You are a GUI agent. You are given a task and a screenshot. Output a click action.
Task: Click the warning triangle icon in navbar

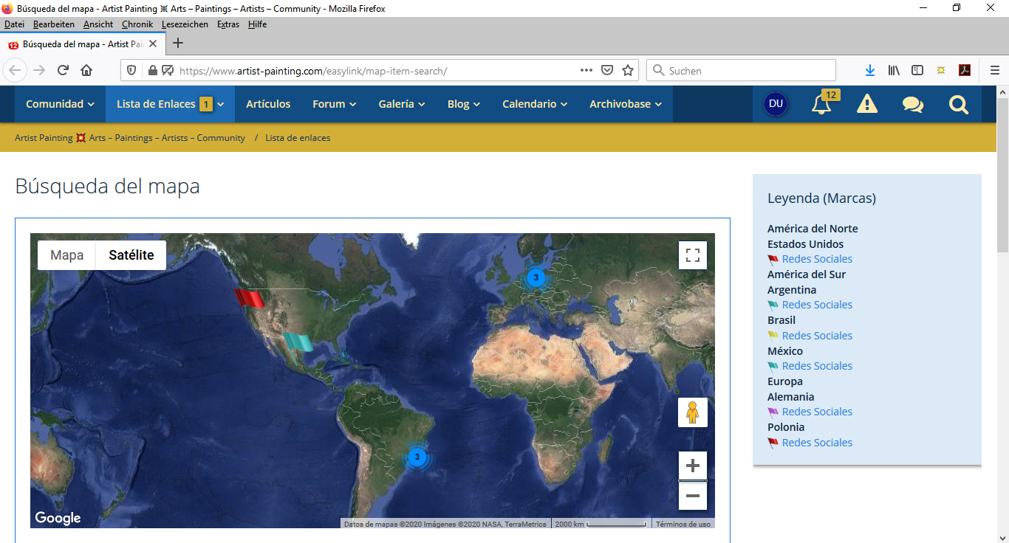pos(866,104)
